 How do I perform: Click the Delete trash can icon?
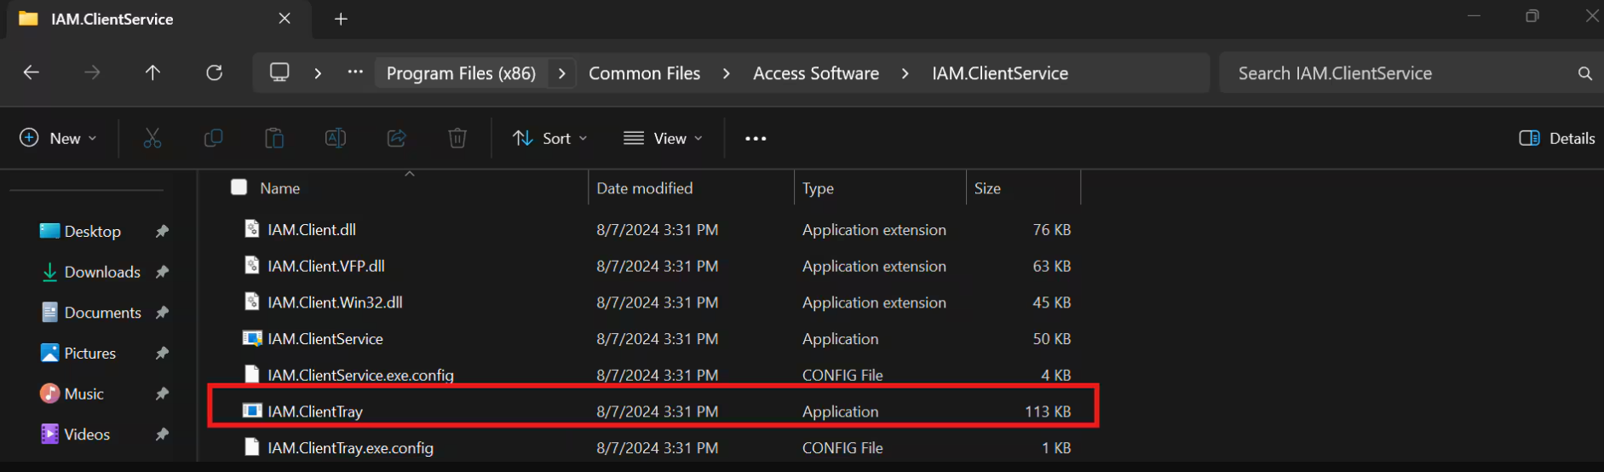(x=457, y=138)
